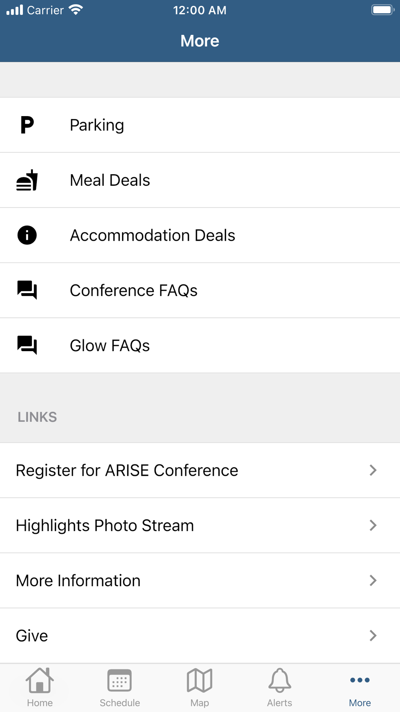Tap chevron next to Highlights Photo Stream
The height and width of the screenshot is (712, 400).
pos(373,525)
